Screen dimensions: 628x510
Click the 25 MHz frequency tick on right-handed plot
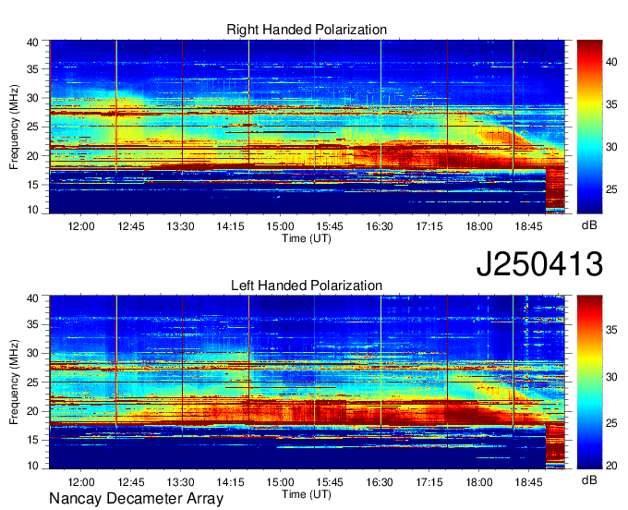pos(33,127)
